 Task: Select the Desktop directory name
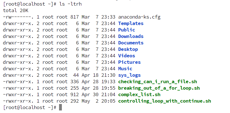coord(128,49)
